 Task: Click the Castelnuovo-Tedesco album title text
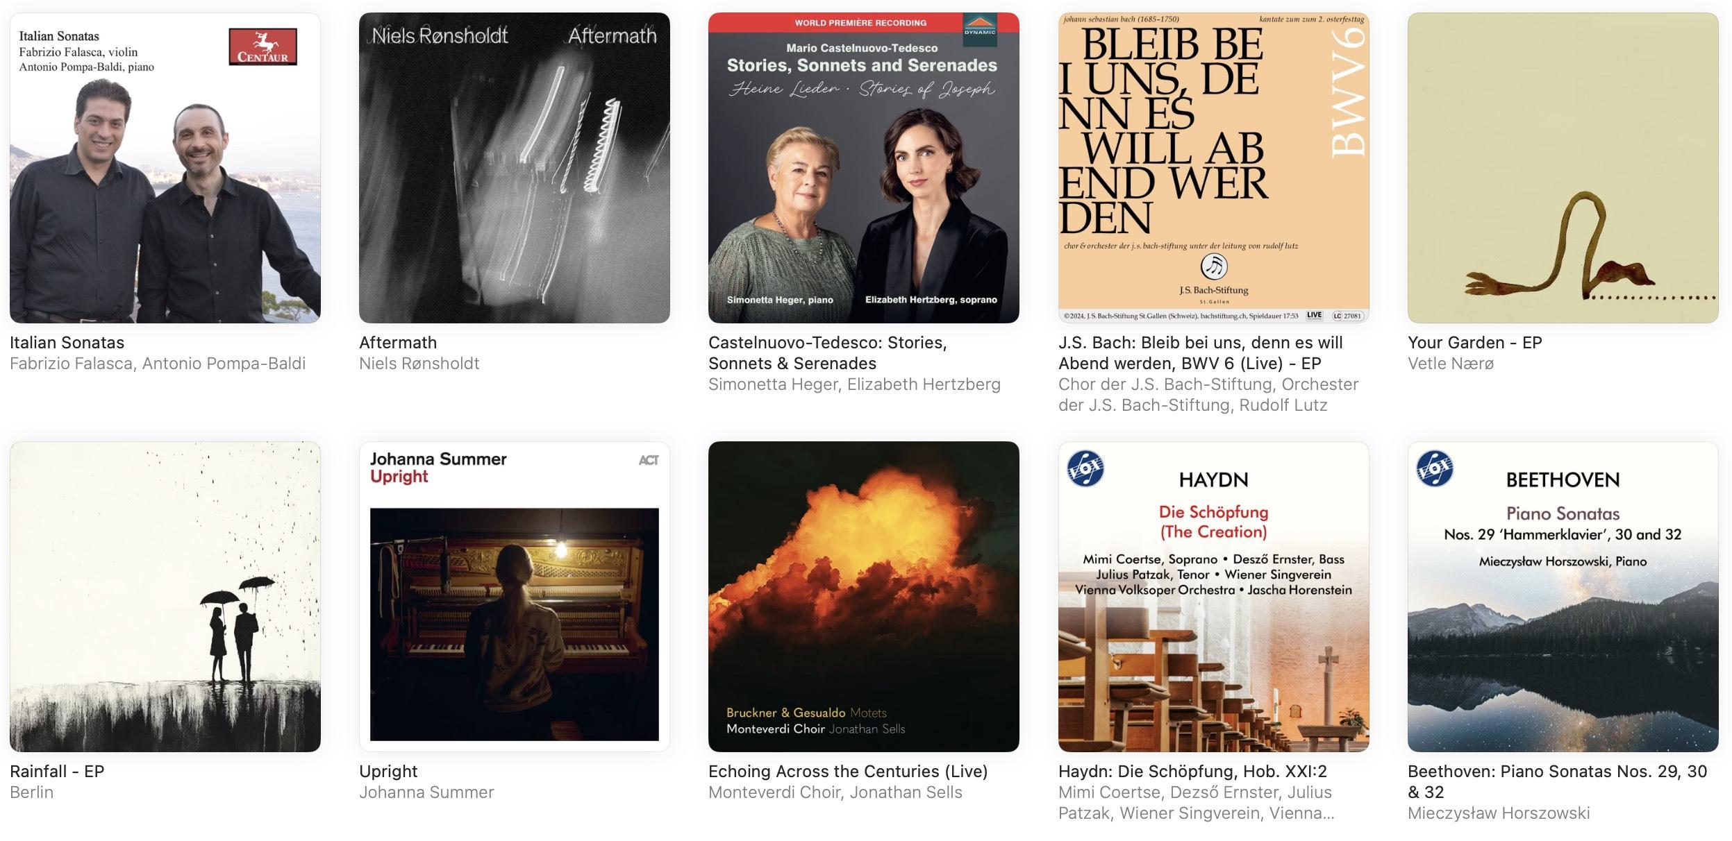coord(828,353)
